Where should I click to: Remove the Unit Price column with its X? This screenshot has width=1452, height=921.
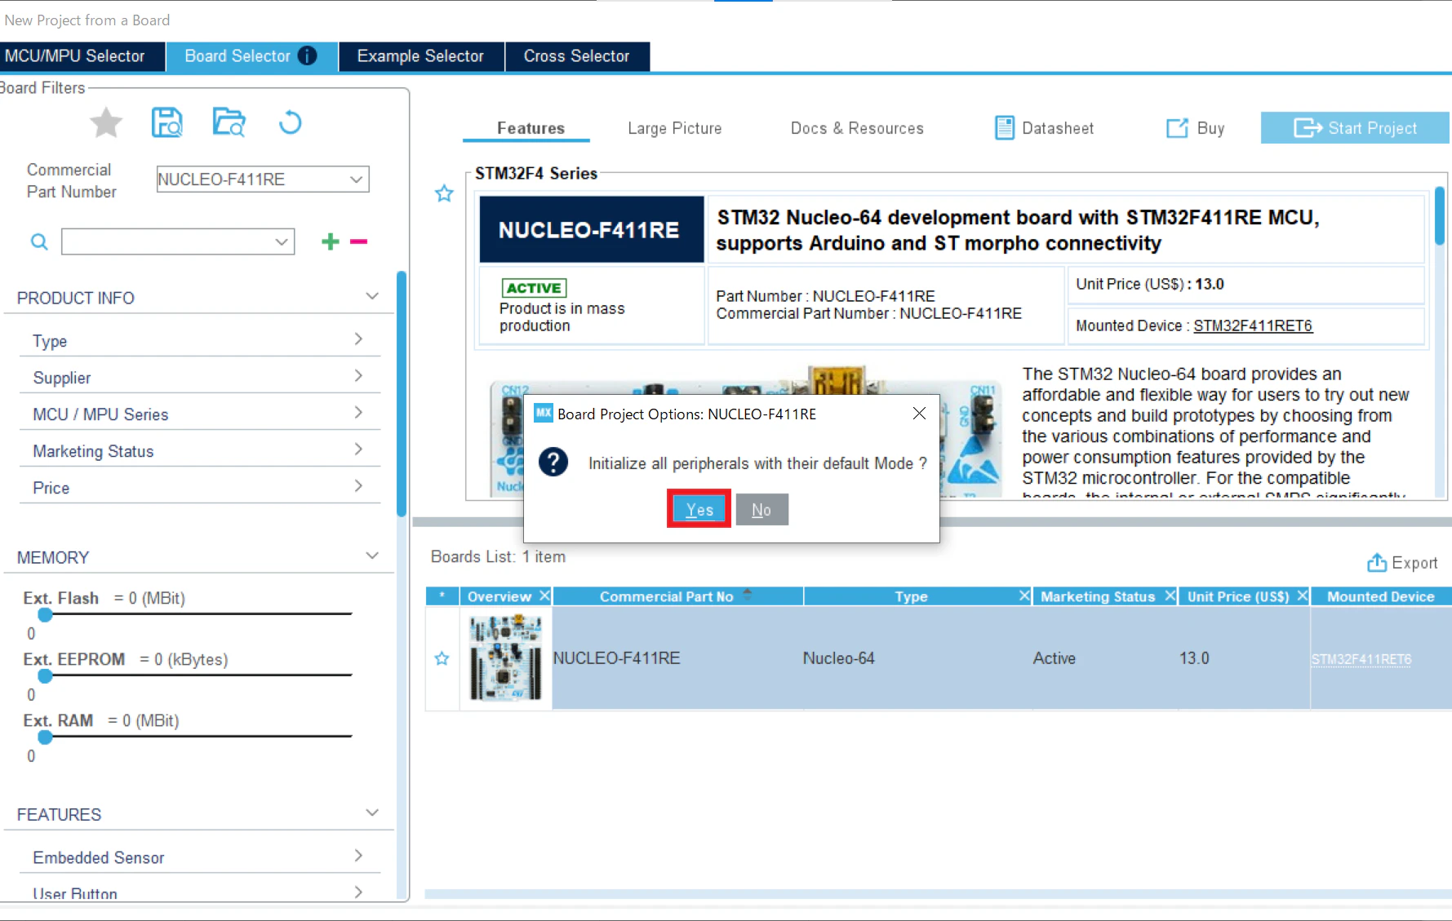click(1303, 596)
